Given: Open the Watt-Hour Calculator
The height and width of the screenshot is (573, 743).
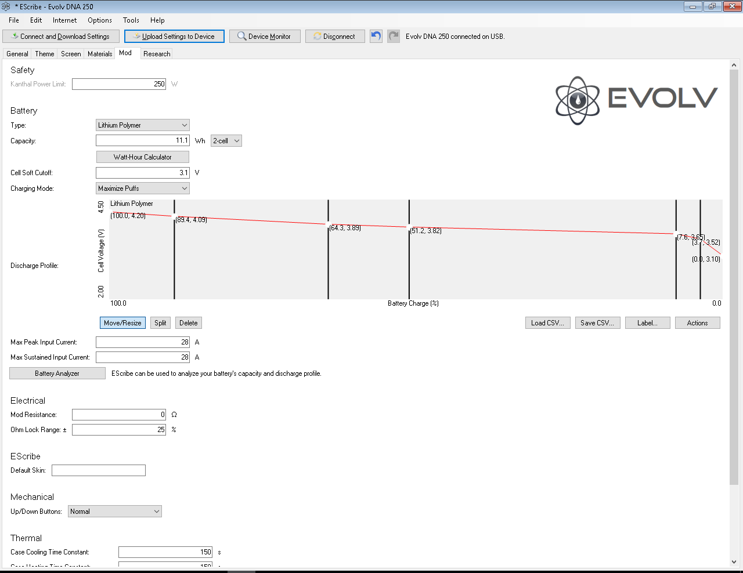Looking at the screenshot, I should point(142,157).
